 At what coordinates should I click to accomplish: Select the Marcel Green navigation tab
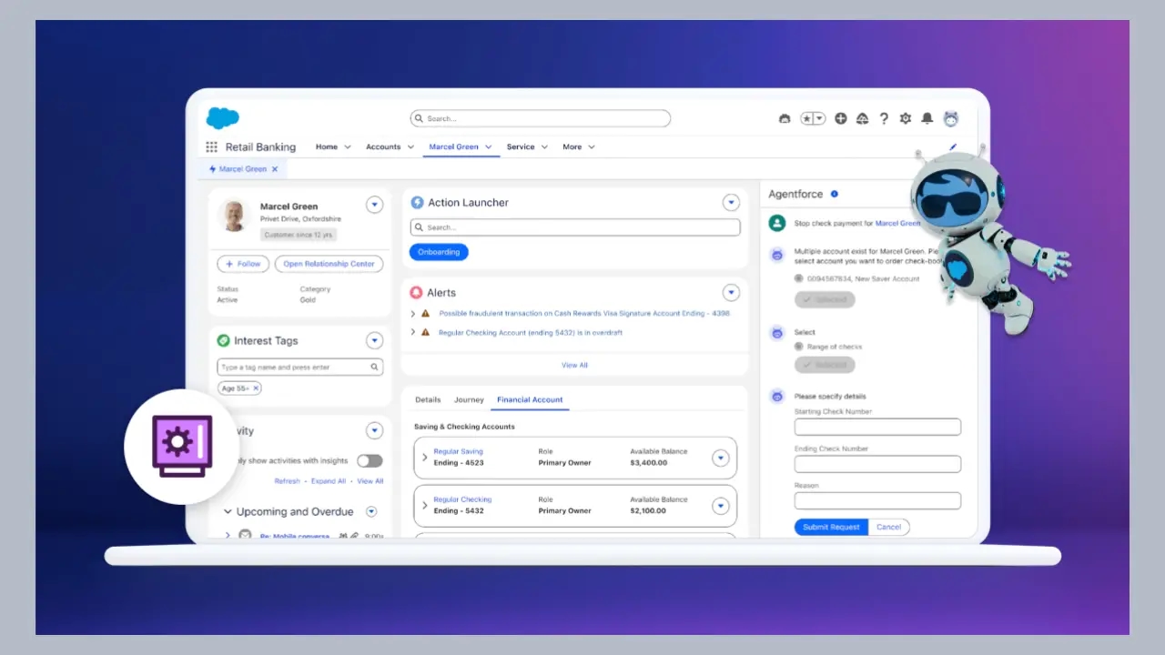pyautogui.click(x=454, y=147)
